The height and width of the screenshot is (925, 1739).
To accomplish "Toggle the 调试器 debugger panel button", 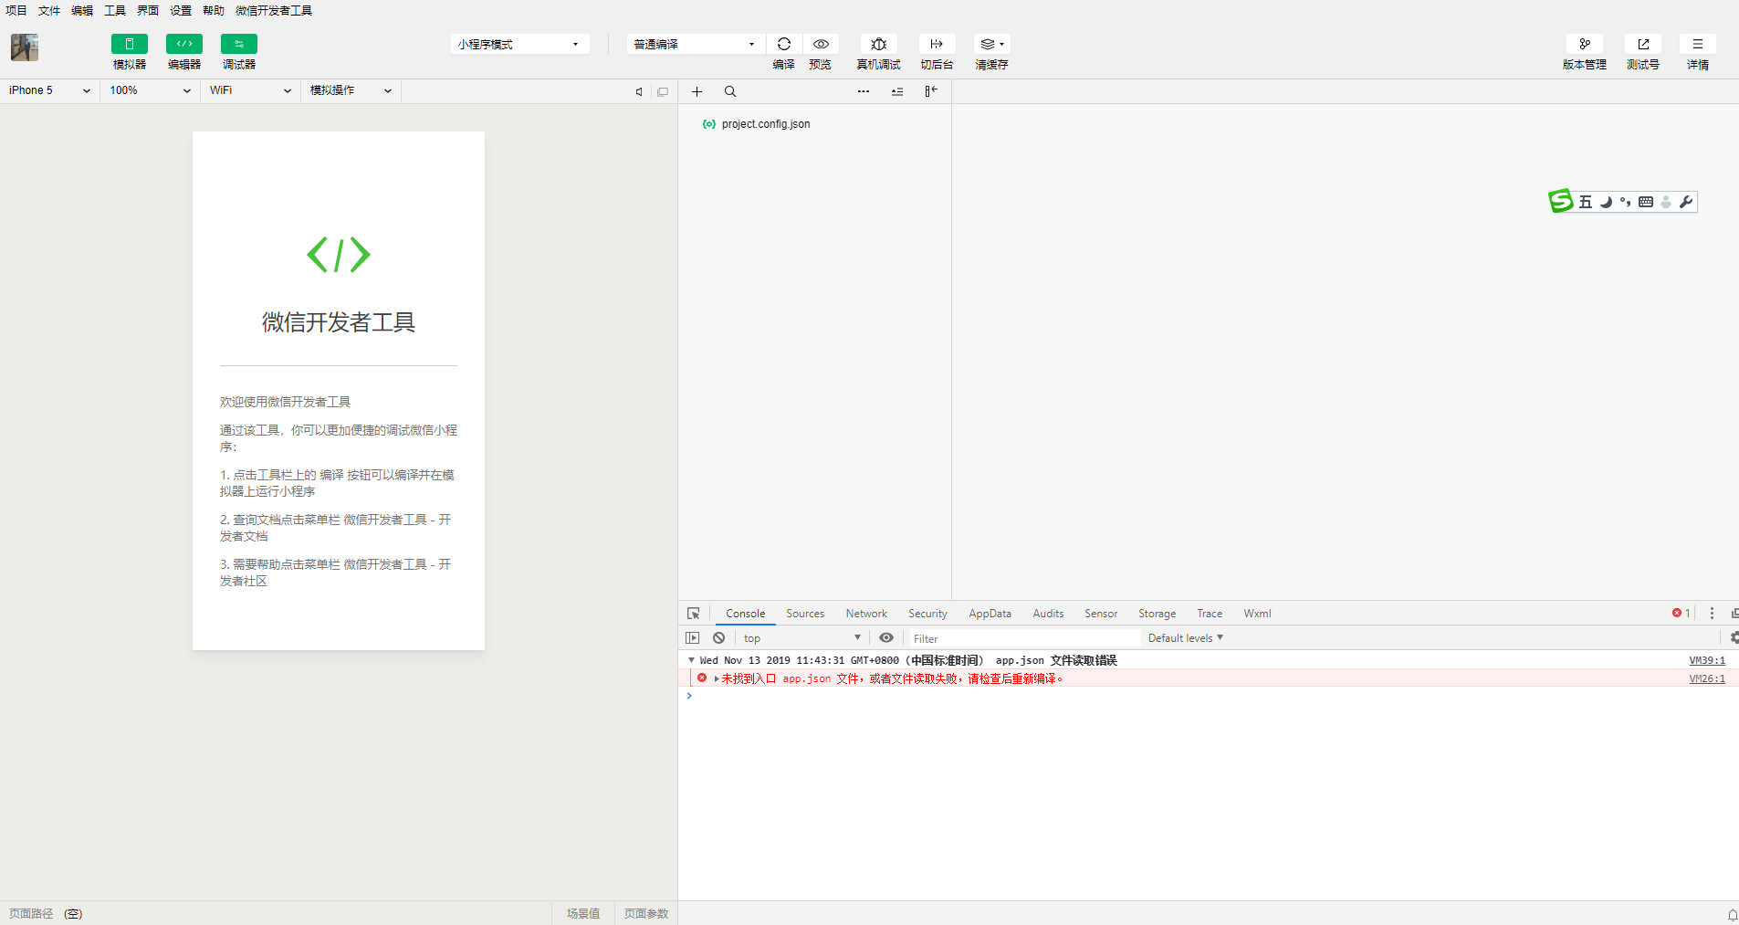I will 238,44.
